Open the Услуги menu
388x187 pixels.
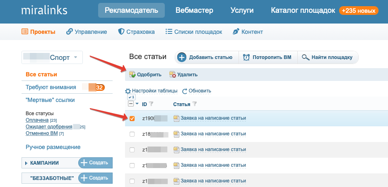[x=242, y=10]
